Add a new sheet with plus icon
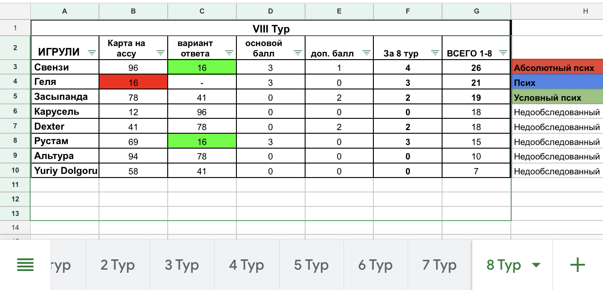The width and height of the screenshot is (603, 290). 578,265
